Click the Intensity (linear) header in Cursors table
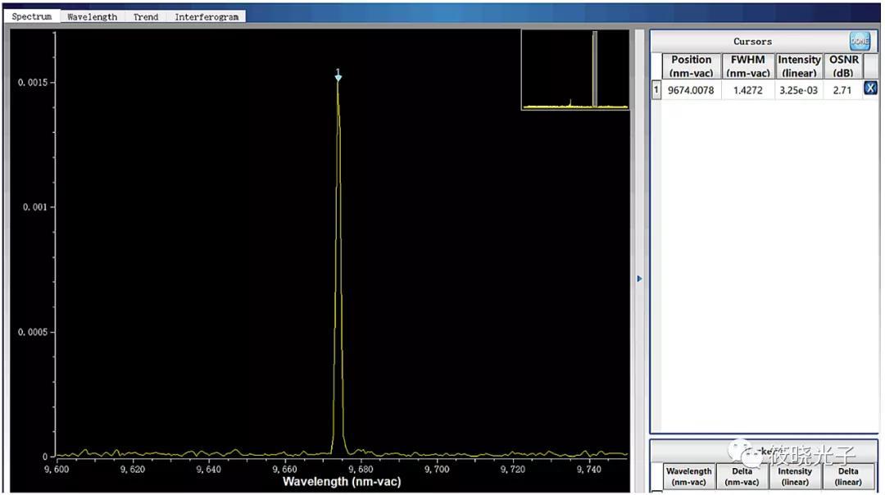This screenshot has height=495, width=885. tap(799, 66)
